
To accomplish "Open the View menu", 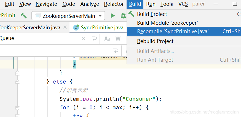I will 25,4.
